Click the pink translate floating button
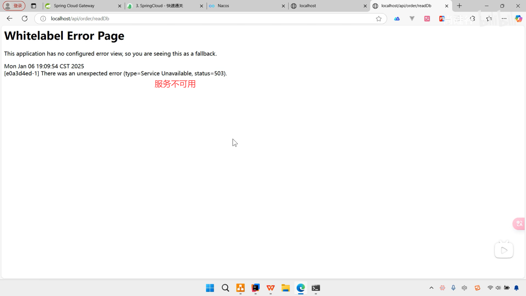 point(519,224)
